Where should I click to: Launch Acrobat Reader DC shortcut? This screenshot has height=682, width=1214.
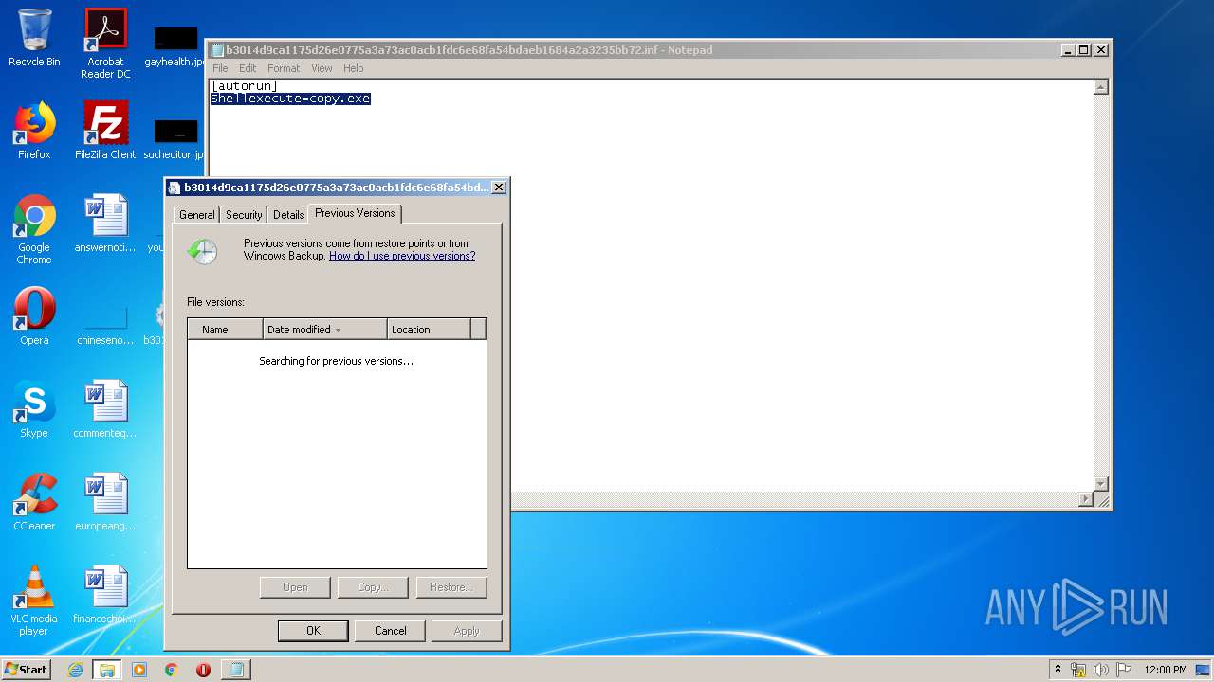[105, 44]
